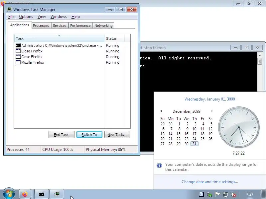
Task: Select the second Close Firefox task
Action: 67,57
